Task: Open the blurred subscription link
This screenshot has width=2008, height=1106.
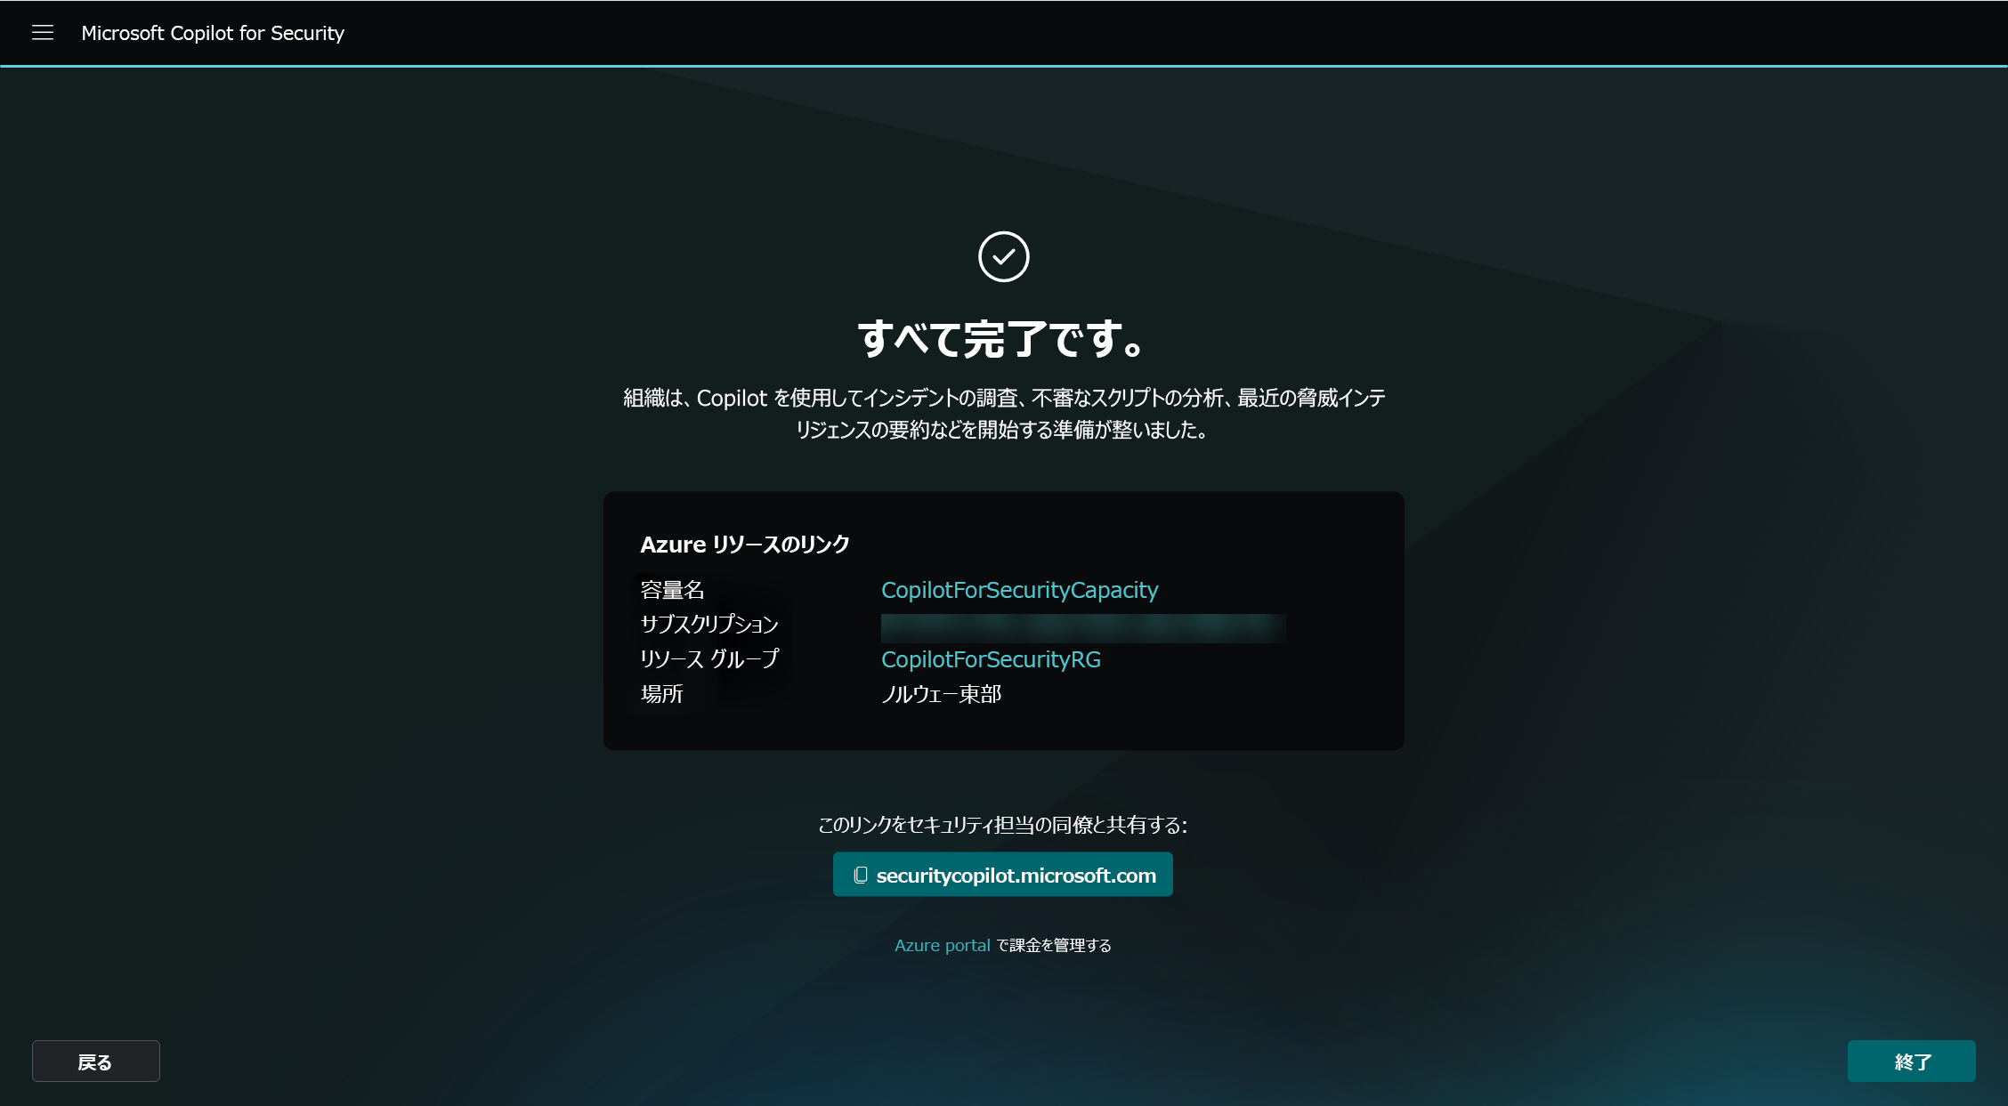Action: point(1082,627)
